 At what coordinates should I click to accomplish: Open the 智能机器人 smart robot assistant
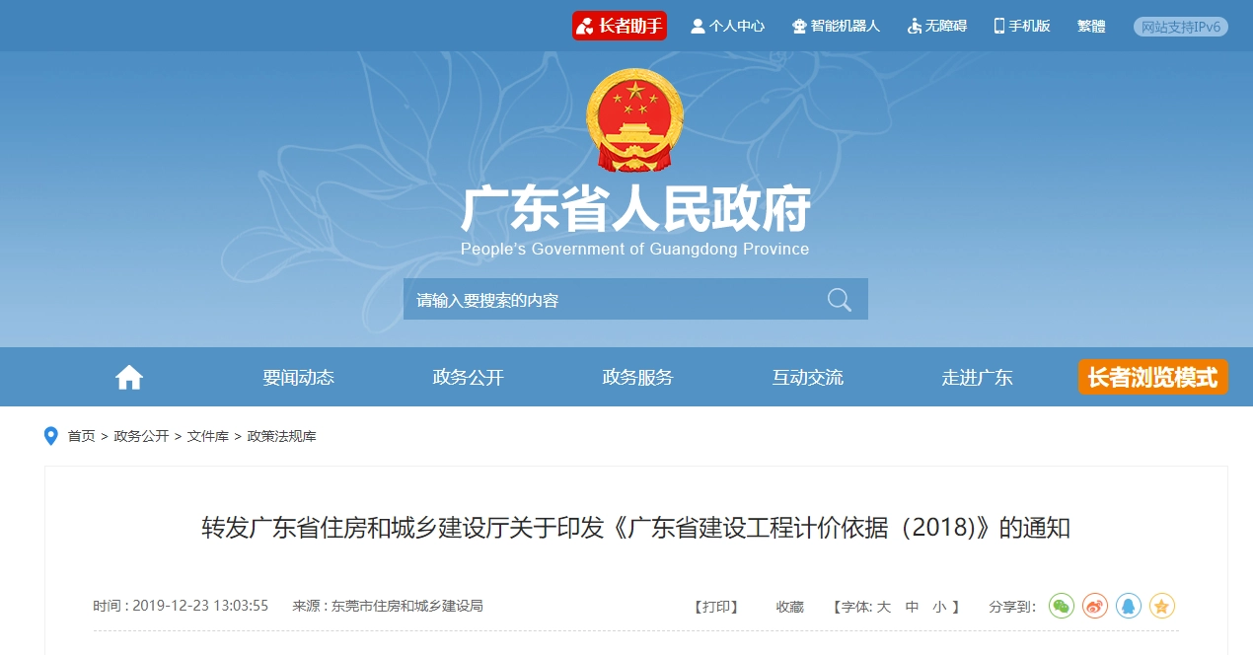(x=836, y=26)
